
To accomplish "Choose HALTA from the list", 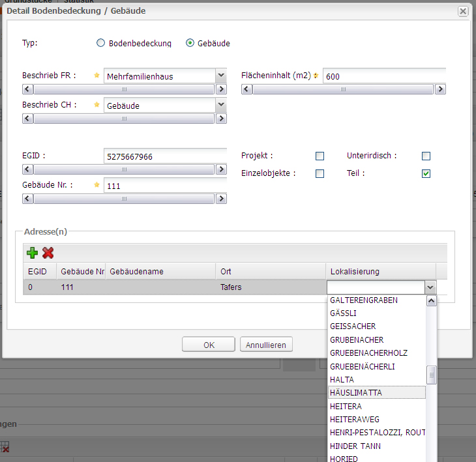I will click(377, 380).
